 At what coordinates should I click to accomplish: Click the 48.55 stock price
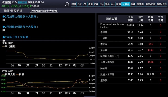5,6
